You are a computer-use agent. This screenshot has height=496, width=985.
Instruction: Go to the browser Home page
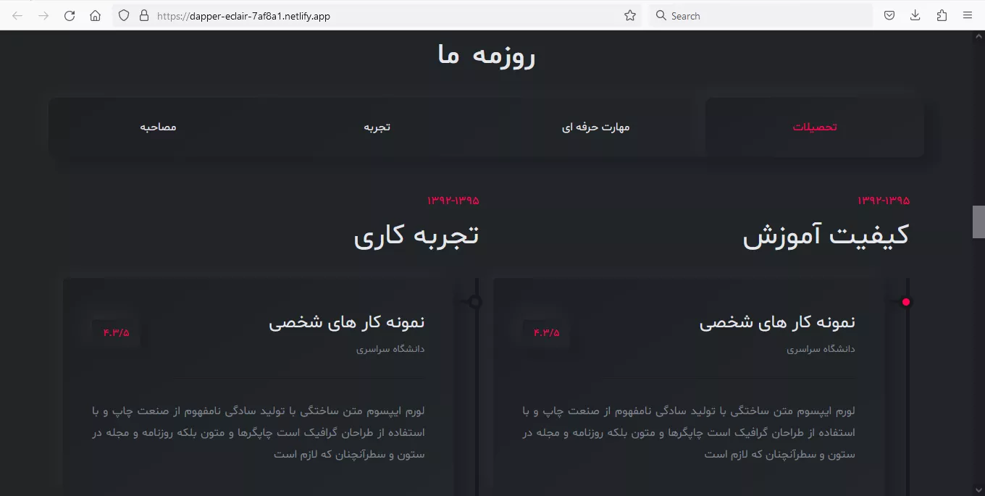pyautogui.click(x=95, y=16)
